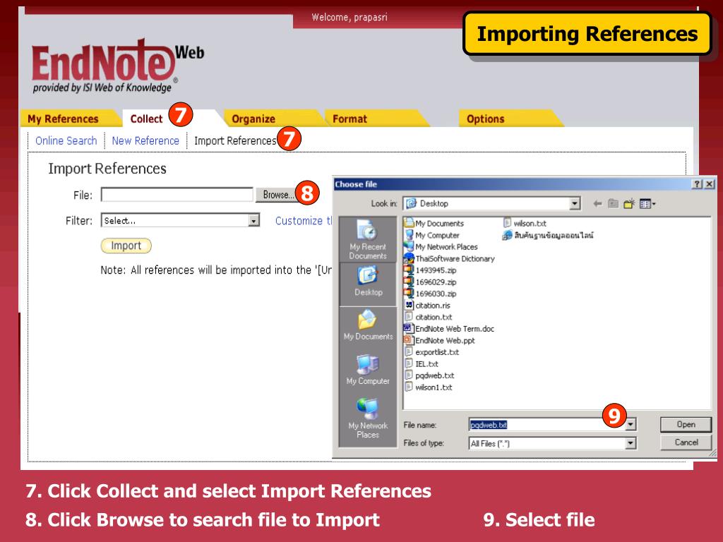Click Open in Choose file dialog

click(x=686, y=424)
